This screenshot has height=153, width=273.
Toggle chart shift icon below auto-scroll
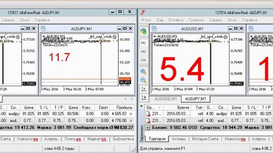pyautogui.click(x=144, y=98)
